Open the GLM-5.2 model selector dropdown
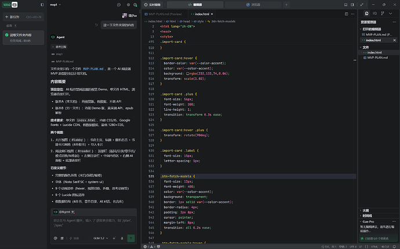Image resolution: width=400 pixels, height=249 pixels. [100, 239]
